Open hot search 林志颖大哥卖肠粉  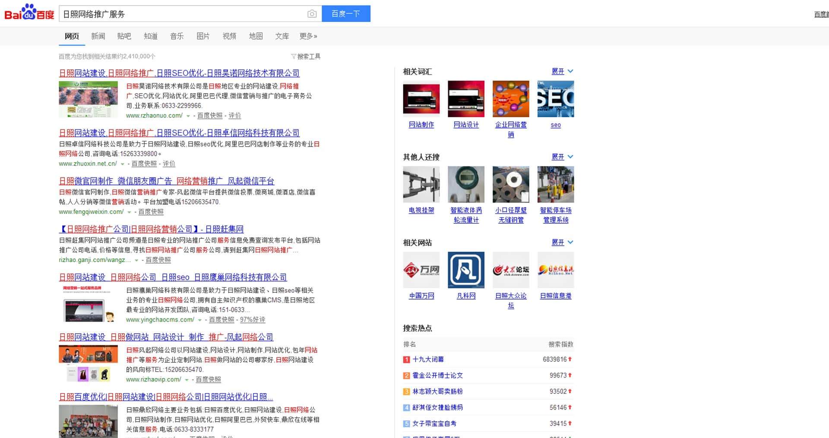point(437,391)
